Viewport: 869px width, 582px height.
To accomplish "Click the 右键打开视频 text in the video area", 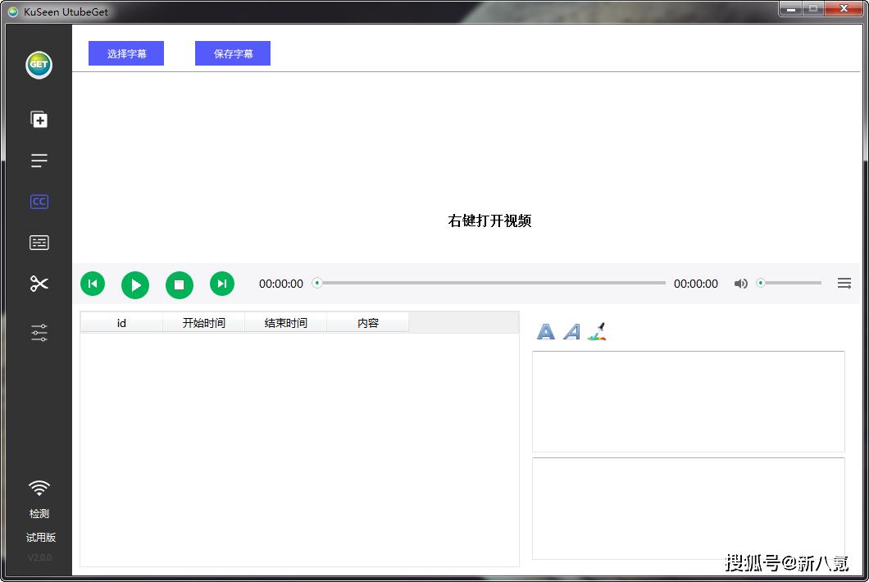I will [x=489, y=221].
